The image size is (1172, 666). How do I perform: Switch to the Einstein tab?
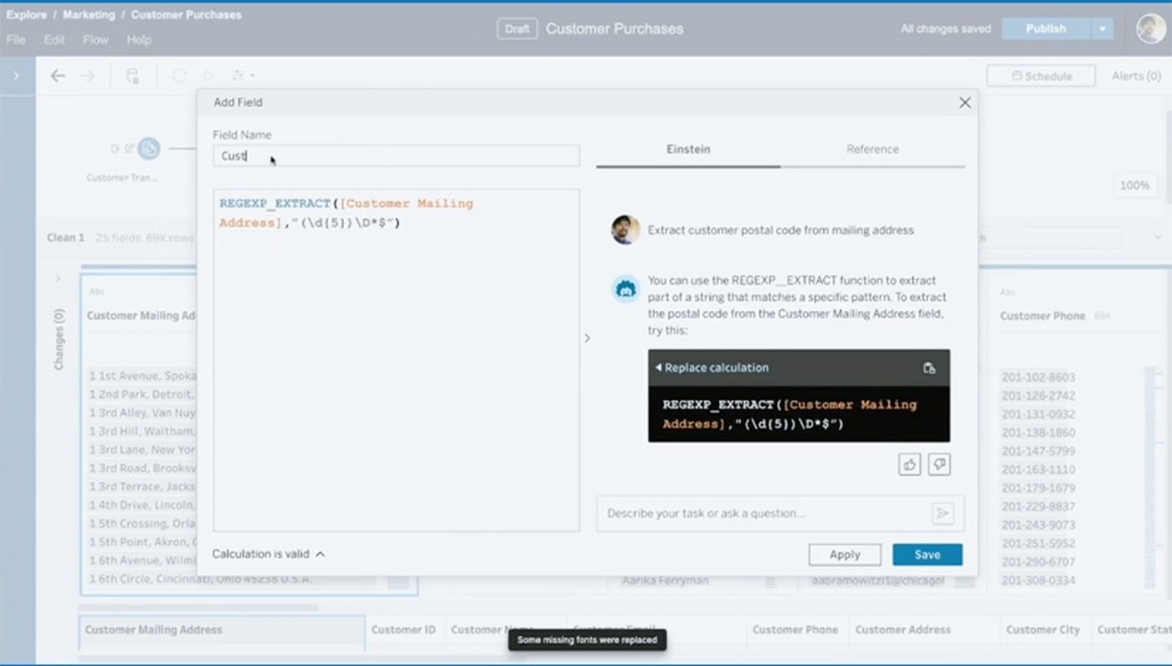click(x=688, y=149)
